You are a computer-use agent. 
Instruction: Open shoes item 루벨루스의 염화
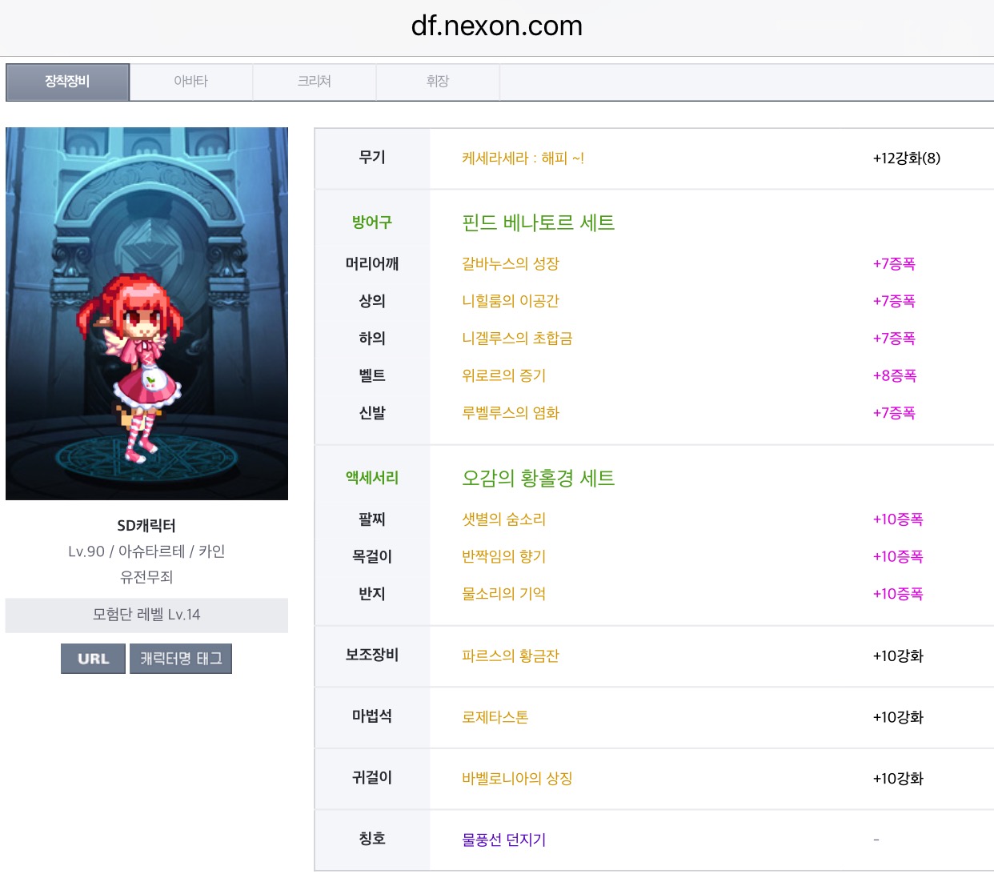(510, 414)
